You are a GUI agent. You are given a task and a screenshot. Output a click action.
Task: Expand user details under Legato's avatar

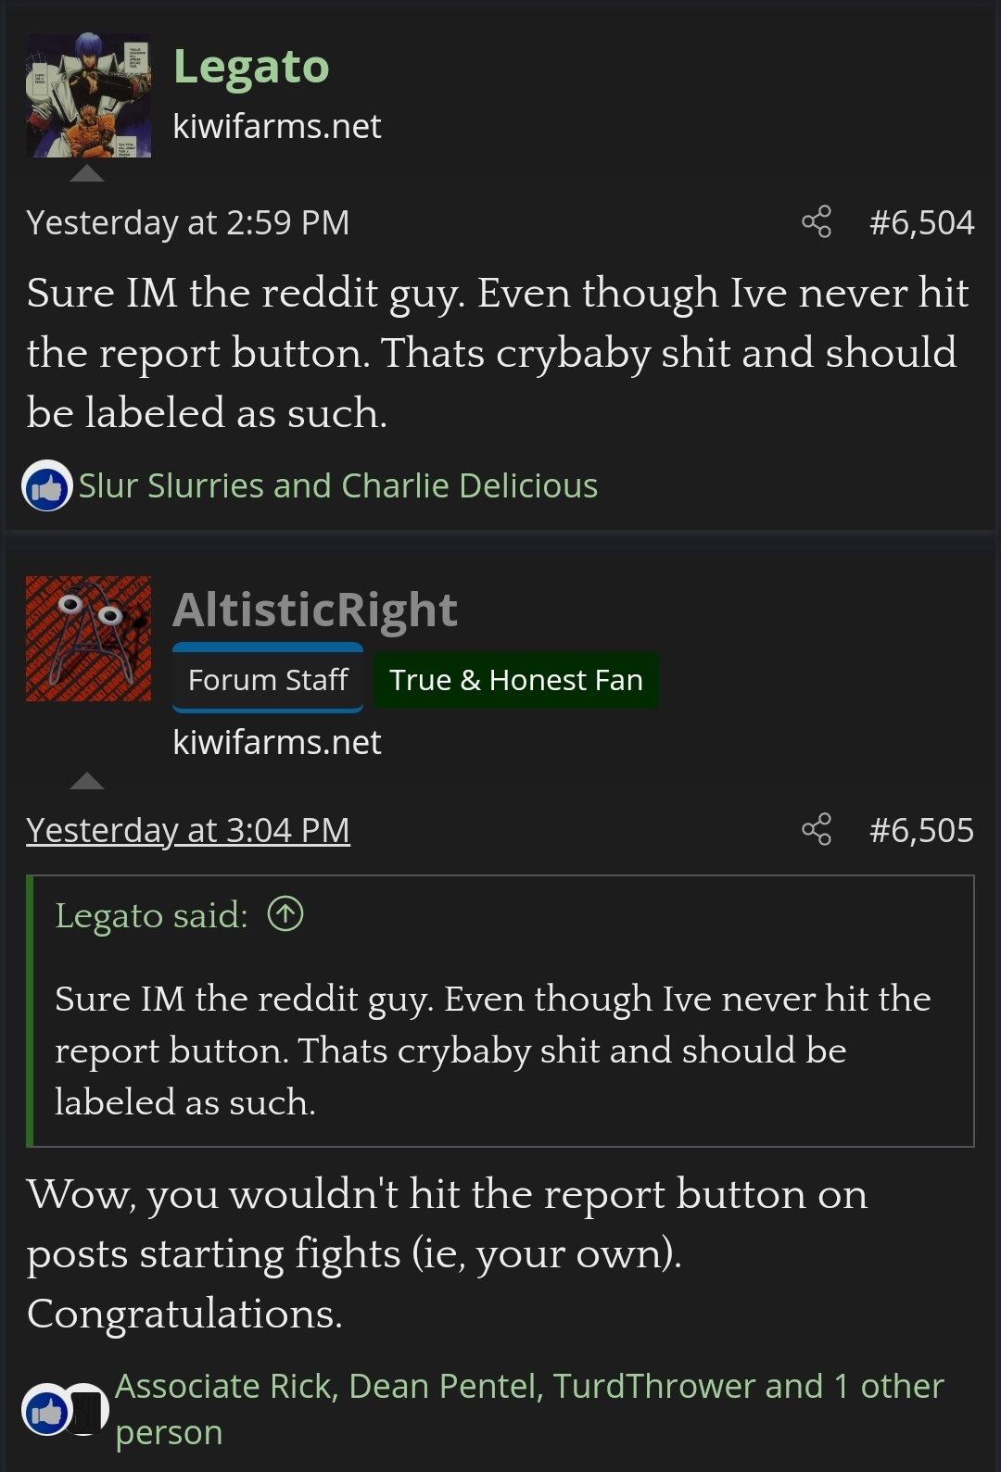pos(87,173)
